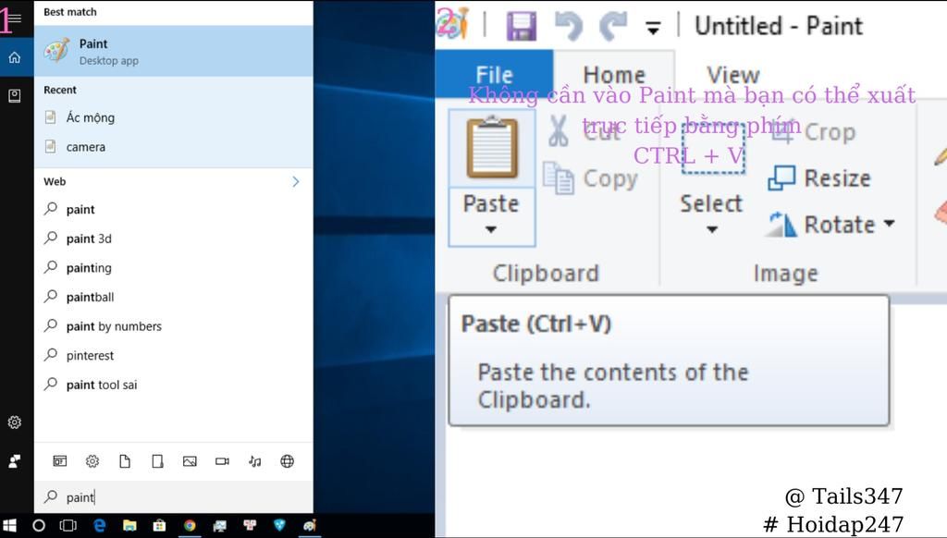Click the Paste clipboard icon in Paint
This screenshot has height=538, width=947.
tap(492, 148)
